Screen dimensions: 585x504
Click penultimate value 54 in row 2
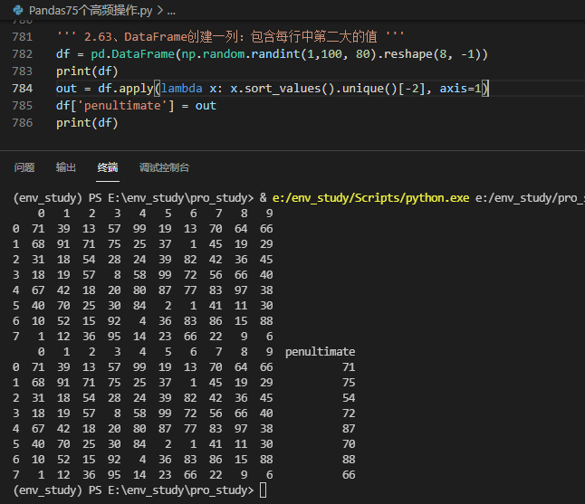[349, 398]
